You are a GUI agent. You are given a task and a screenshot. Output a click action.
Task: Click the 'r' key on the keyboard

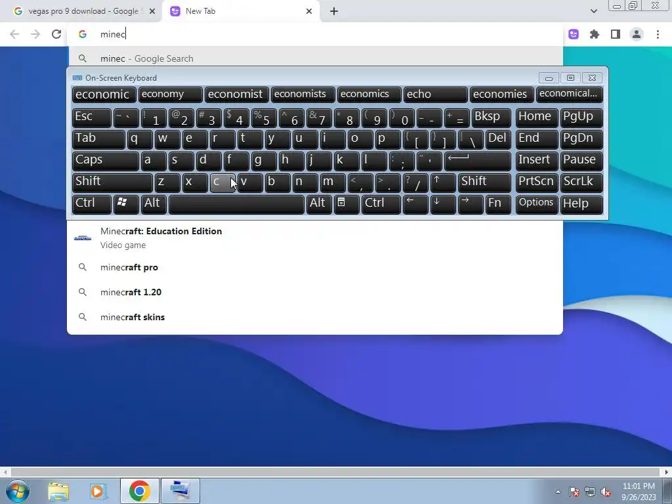222,139
